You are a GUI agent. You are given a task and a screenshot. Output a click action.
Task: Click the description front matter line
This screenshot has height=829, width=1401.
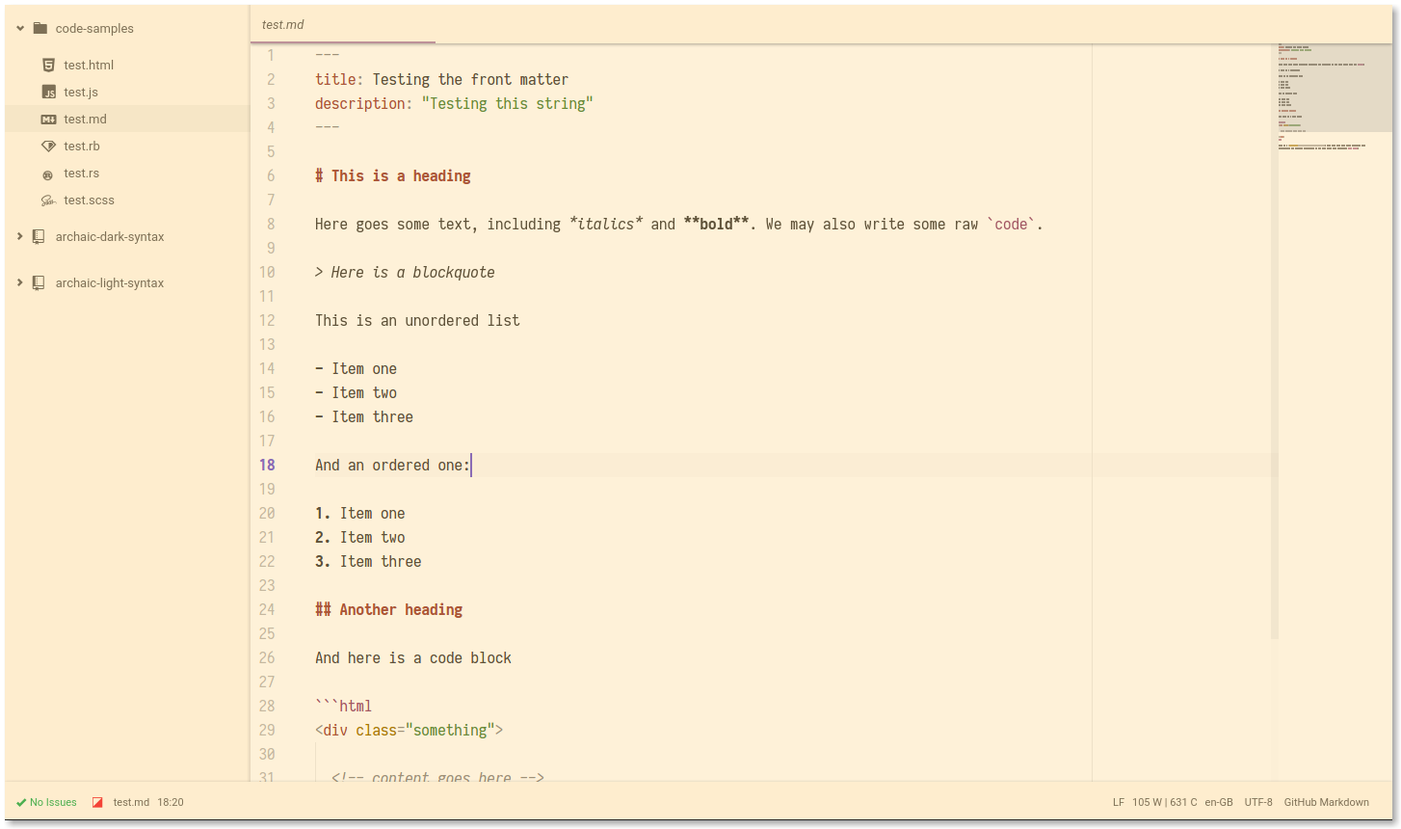(454, 103)
